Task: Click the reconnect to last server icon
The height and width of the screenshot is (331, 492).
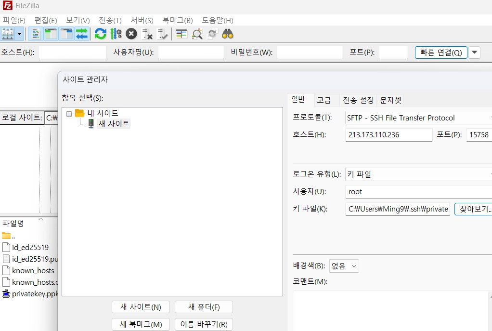Action: pos(162,34)
